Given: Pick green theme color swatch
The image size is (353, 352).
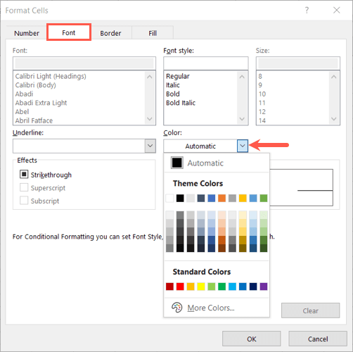Looking at the screenshot, I should 264,198.
